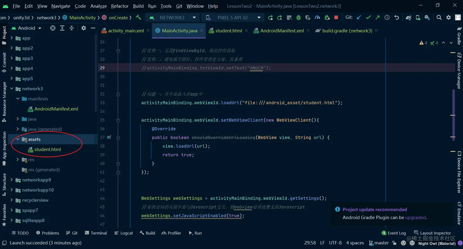Click the Git rollback icon
The image size is (463, 249).
point(397,17)
